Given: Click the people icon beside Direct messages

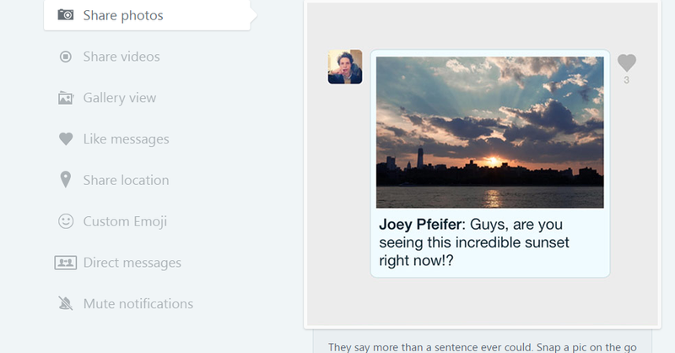Looking at the screenshot, I should coord(66,263).
